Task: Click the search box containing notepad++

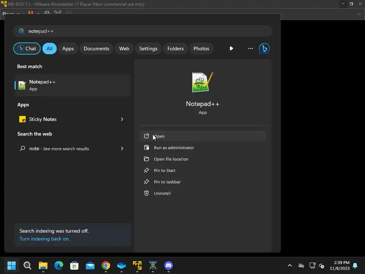Action: tap(143, 31)
